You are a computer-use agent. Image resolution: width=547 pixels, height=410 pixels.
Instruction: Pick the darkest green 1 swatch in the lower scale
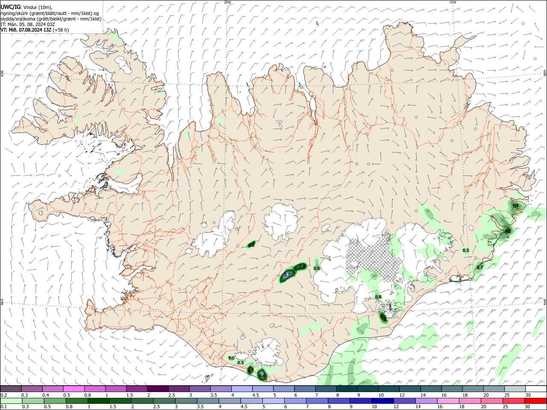[x=98, y=401]
